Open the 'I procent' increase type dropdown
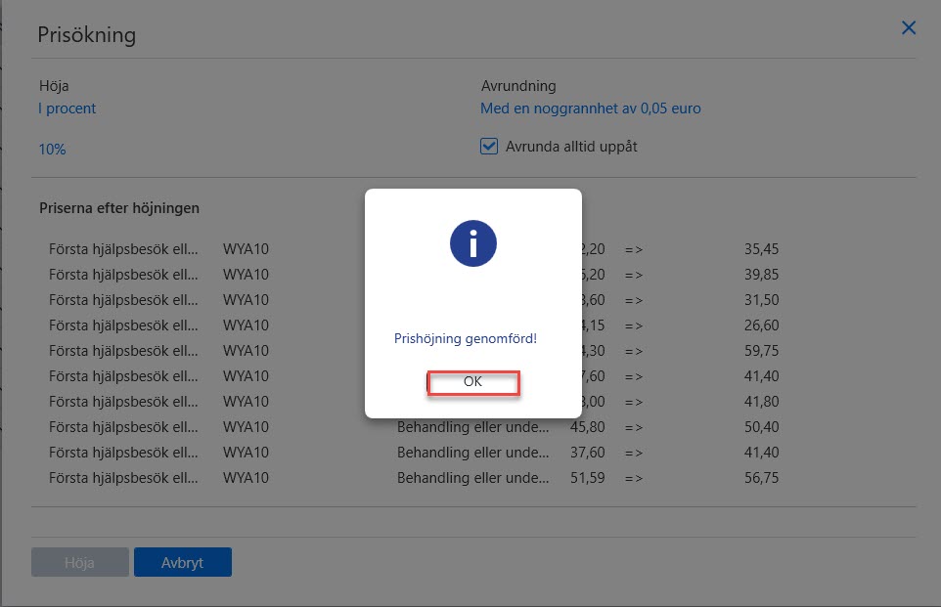Viewport: 941px width, 607px height. (x=67, y=108)
